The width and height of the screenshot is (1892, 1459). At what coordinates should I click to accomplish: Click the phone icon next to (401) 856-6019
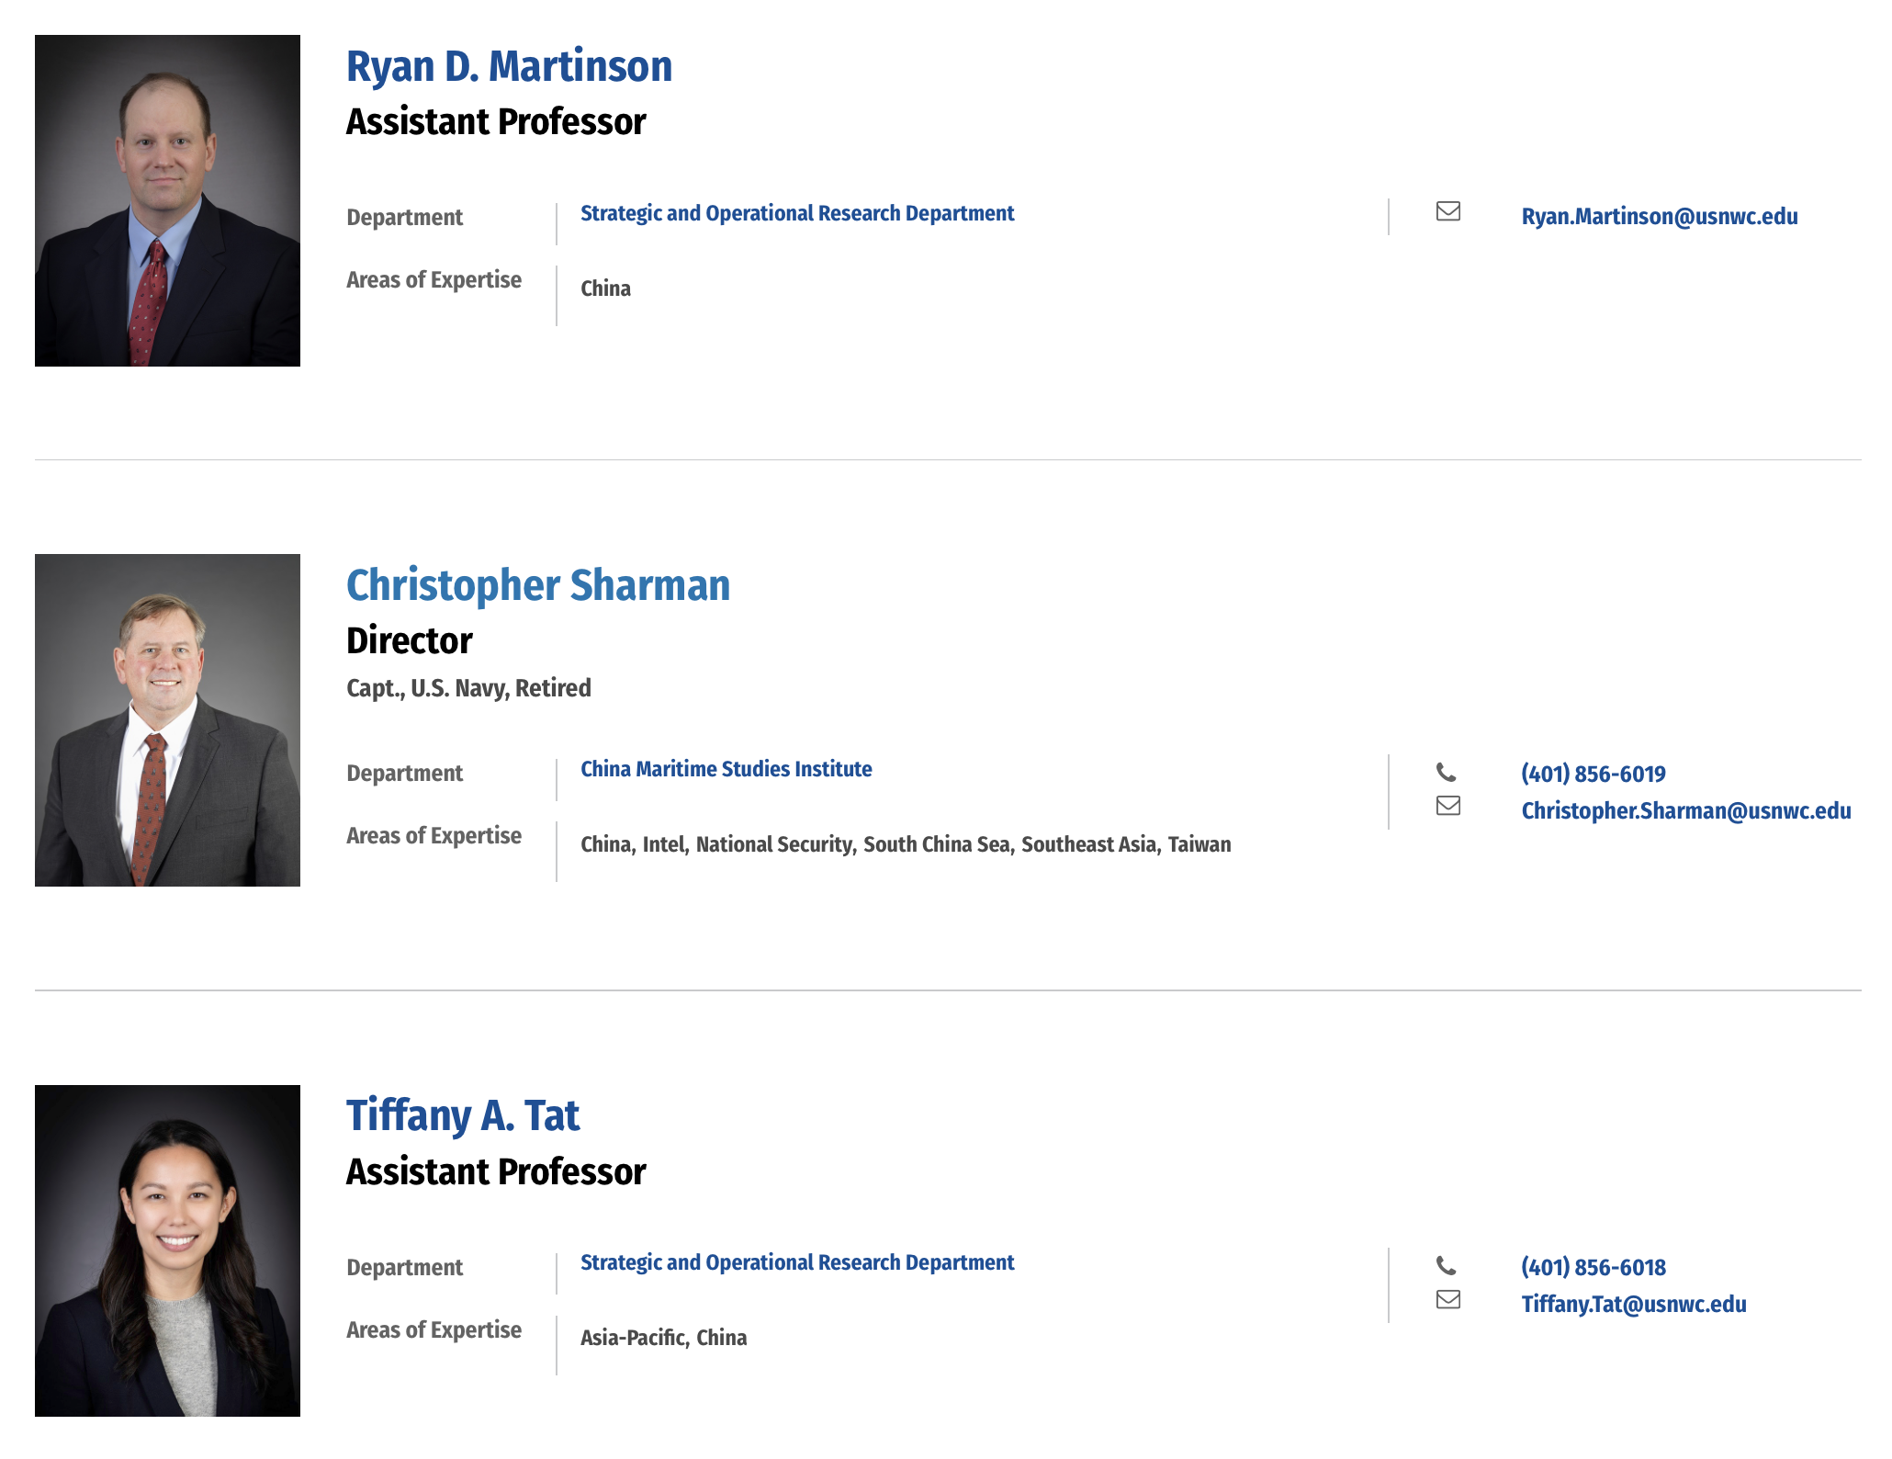pyautogui.click(x=1447, y=772)
